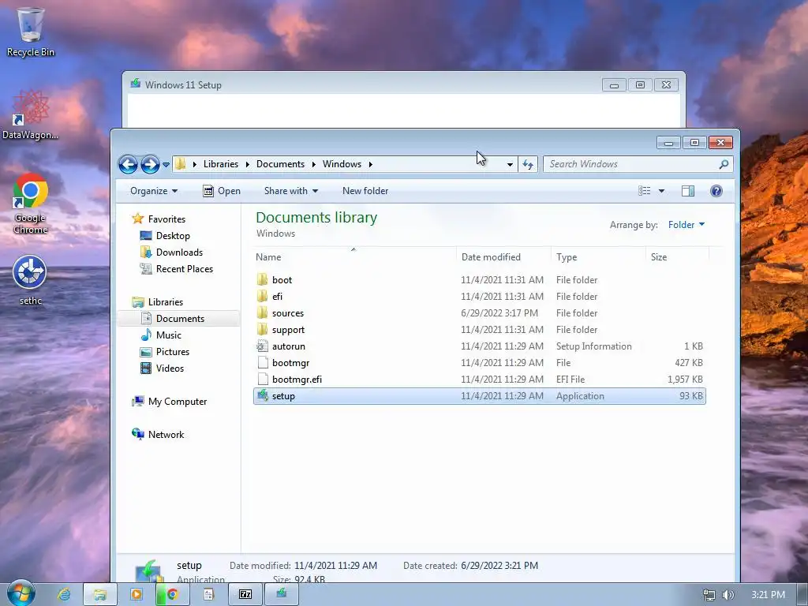808x606 pixels.
Task: Sort by the Name column header
Action: 354,257
